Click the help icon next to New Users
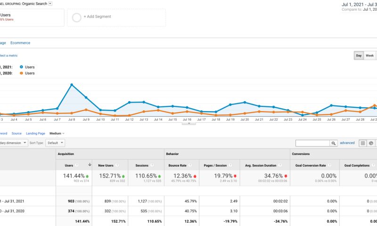This screenshot has height=226, width=377. tap(116, 165)
